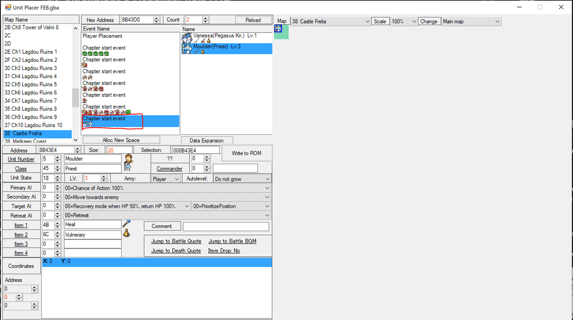Select Moulder's priest sprite in unit list
This screenshot has width=573, height=320.
point(187,48)
